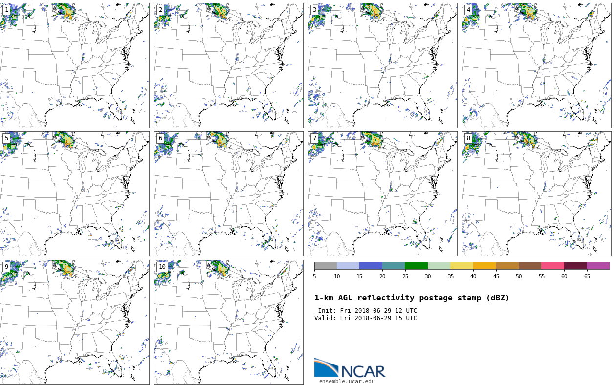Click the brown 50-55 dBZ swatch

(530, 266)
